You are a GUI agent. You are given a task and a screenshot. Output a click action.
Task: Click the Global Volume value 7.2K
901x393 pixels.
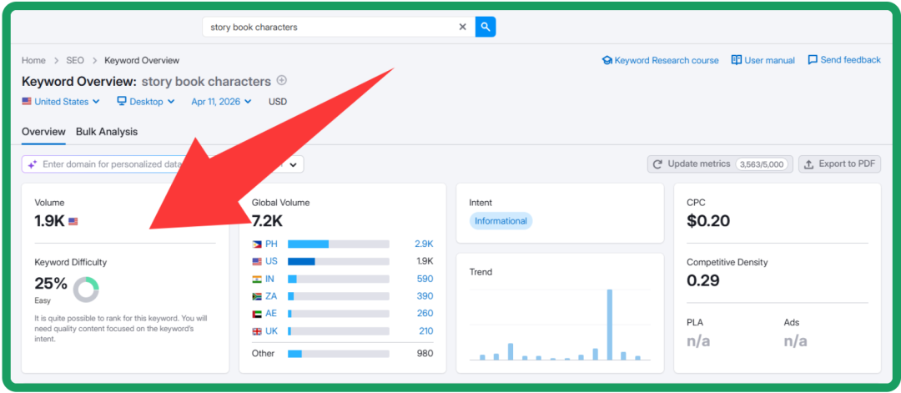[x=267, y=220]
